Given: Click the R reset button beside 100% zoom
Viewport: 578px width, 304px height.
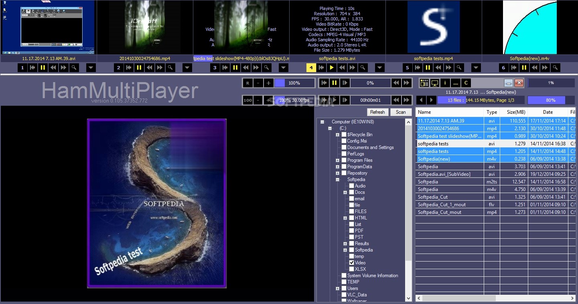Looking at the screenshot, I should (x=248, y=83).
